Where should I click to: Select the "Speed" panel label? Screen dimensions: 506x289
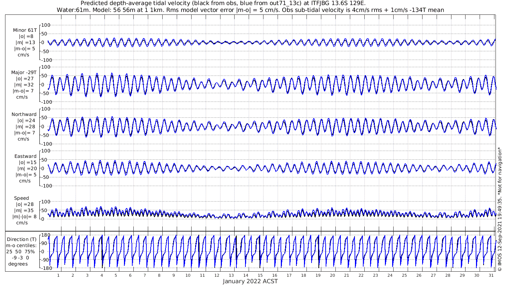coord(22,198)
